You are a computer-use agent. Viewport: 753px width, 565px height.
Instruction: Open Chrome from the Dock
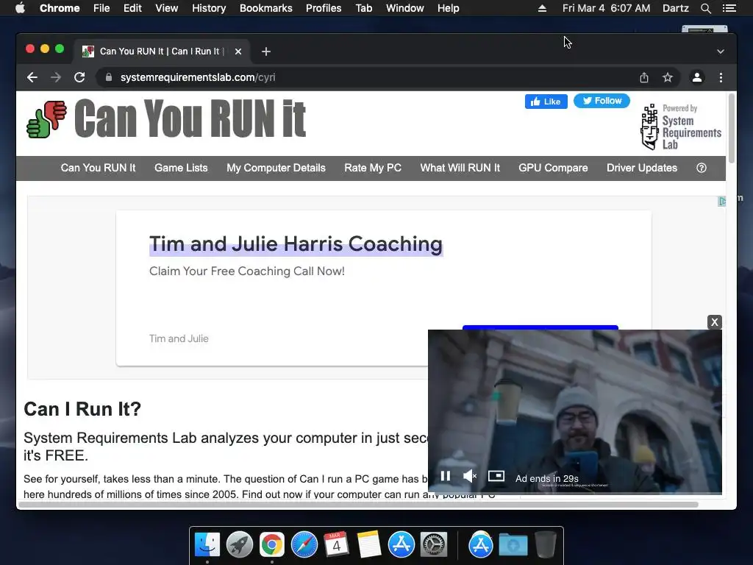(272, 545)
